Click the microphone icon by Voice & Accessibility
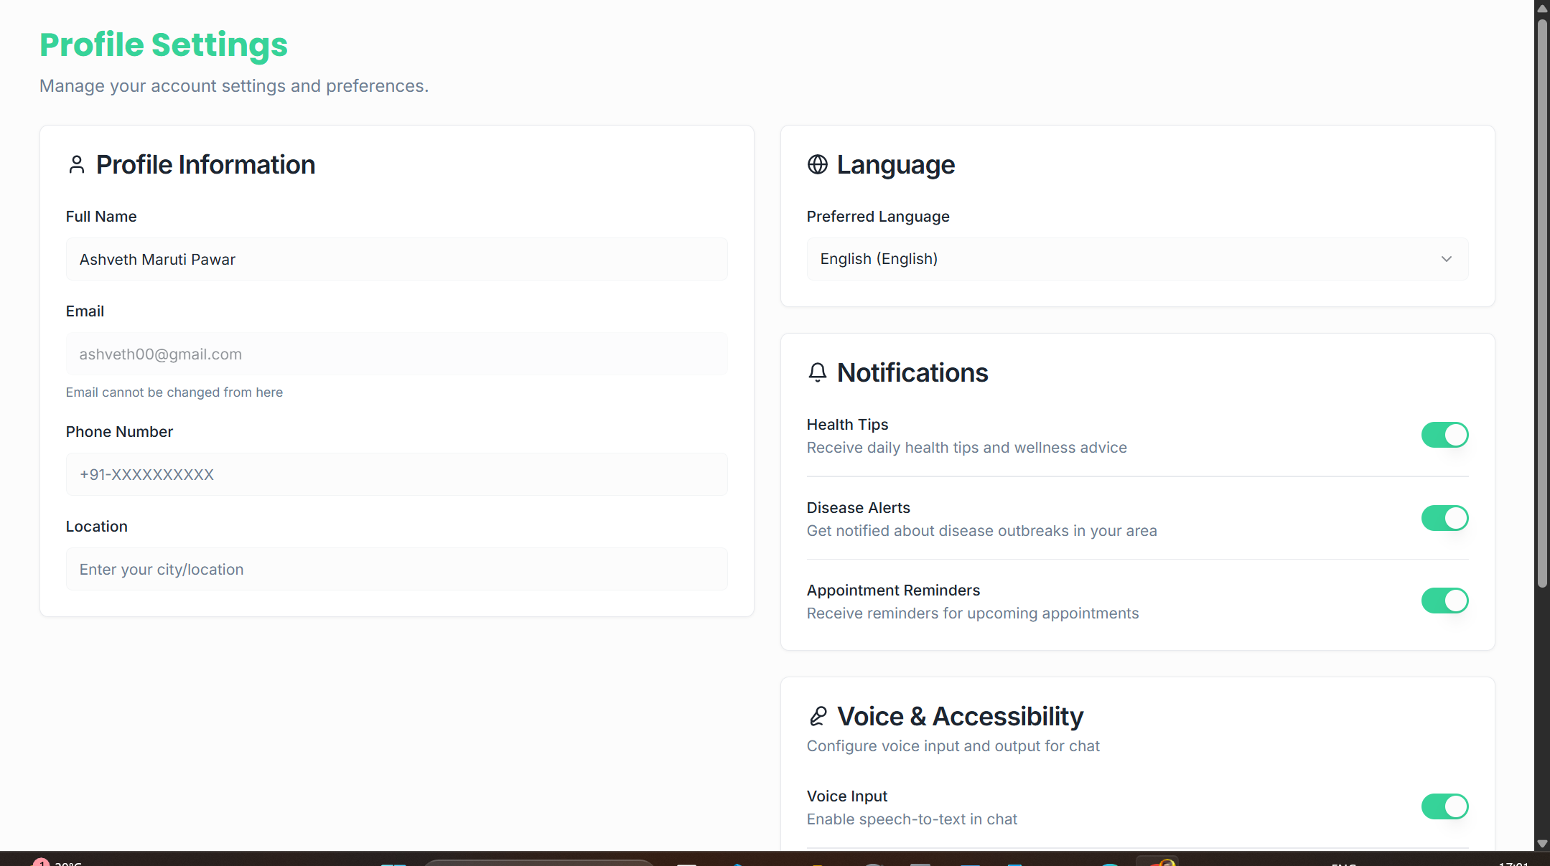The height and width of the screenshot is (866, 1550). click(818, 716)
